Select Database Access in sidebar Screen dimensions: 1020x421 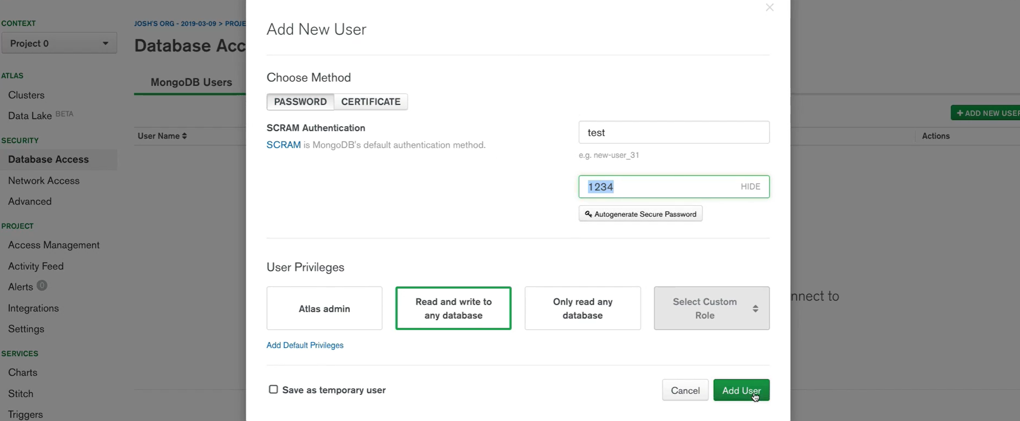[x=48, y=159]
